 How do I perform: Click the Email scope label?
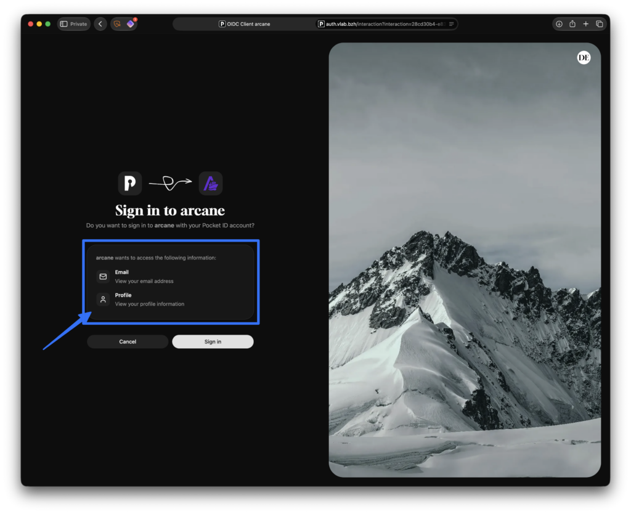click(x=121, y=272)
